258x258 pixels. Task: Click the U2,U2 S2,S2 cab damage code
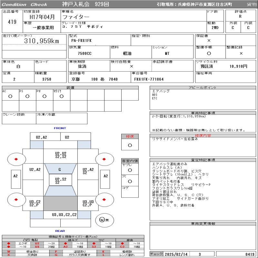[61, 155]
